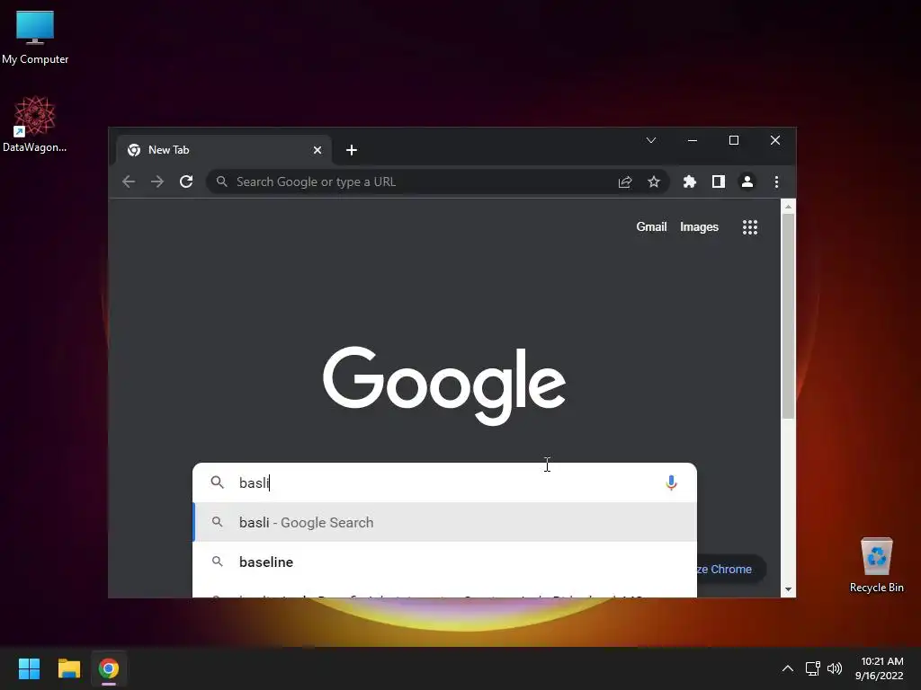Choose the 'baseline' suggestion
This screenshot has height=690, width=921.
tap(444, 562)
